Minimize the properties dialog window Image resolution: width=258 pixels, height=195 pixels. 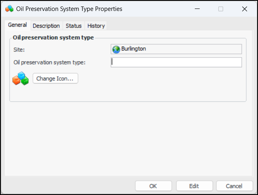click(x=197, y=9)
